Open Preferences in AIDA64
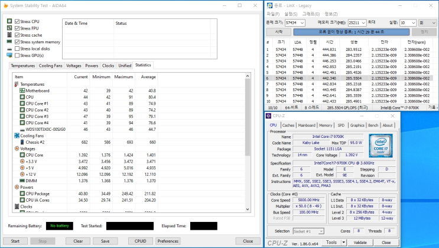 click(x=168, y=241)
